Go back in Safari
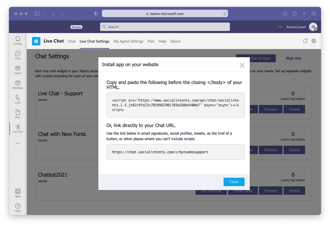 [53, 14]
